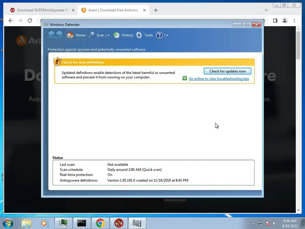Open Chrome tab search chevron
The height and width of the screenshot is (229, 305).
tap(266, 10)
